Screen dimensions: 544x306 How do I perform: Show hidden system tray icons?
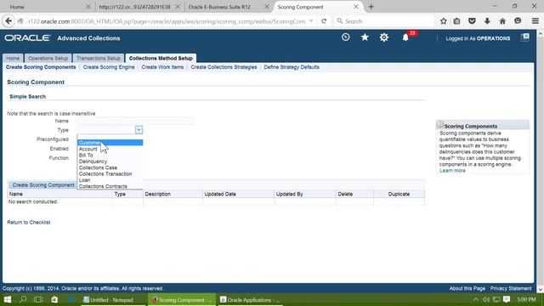click(476, 299)
